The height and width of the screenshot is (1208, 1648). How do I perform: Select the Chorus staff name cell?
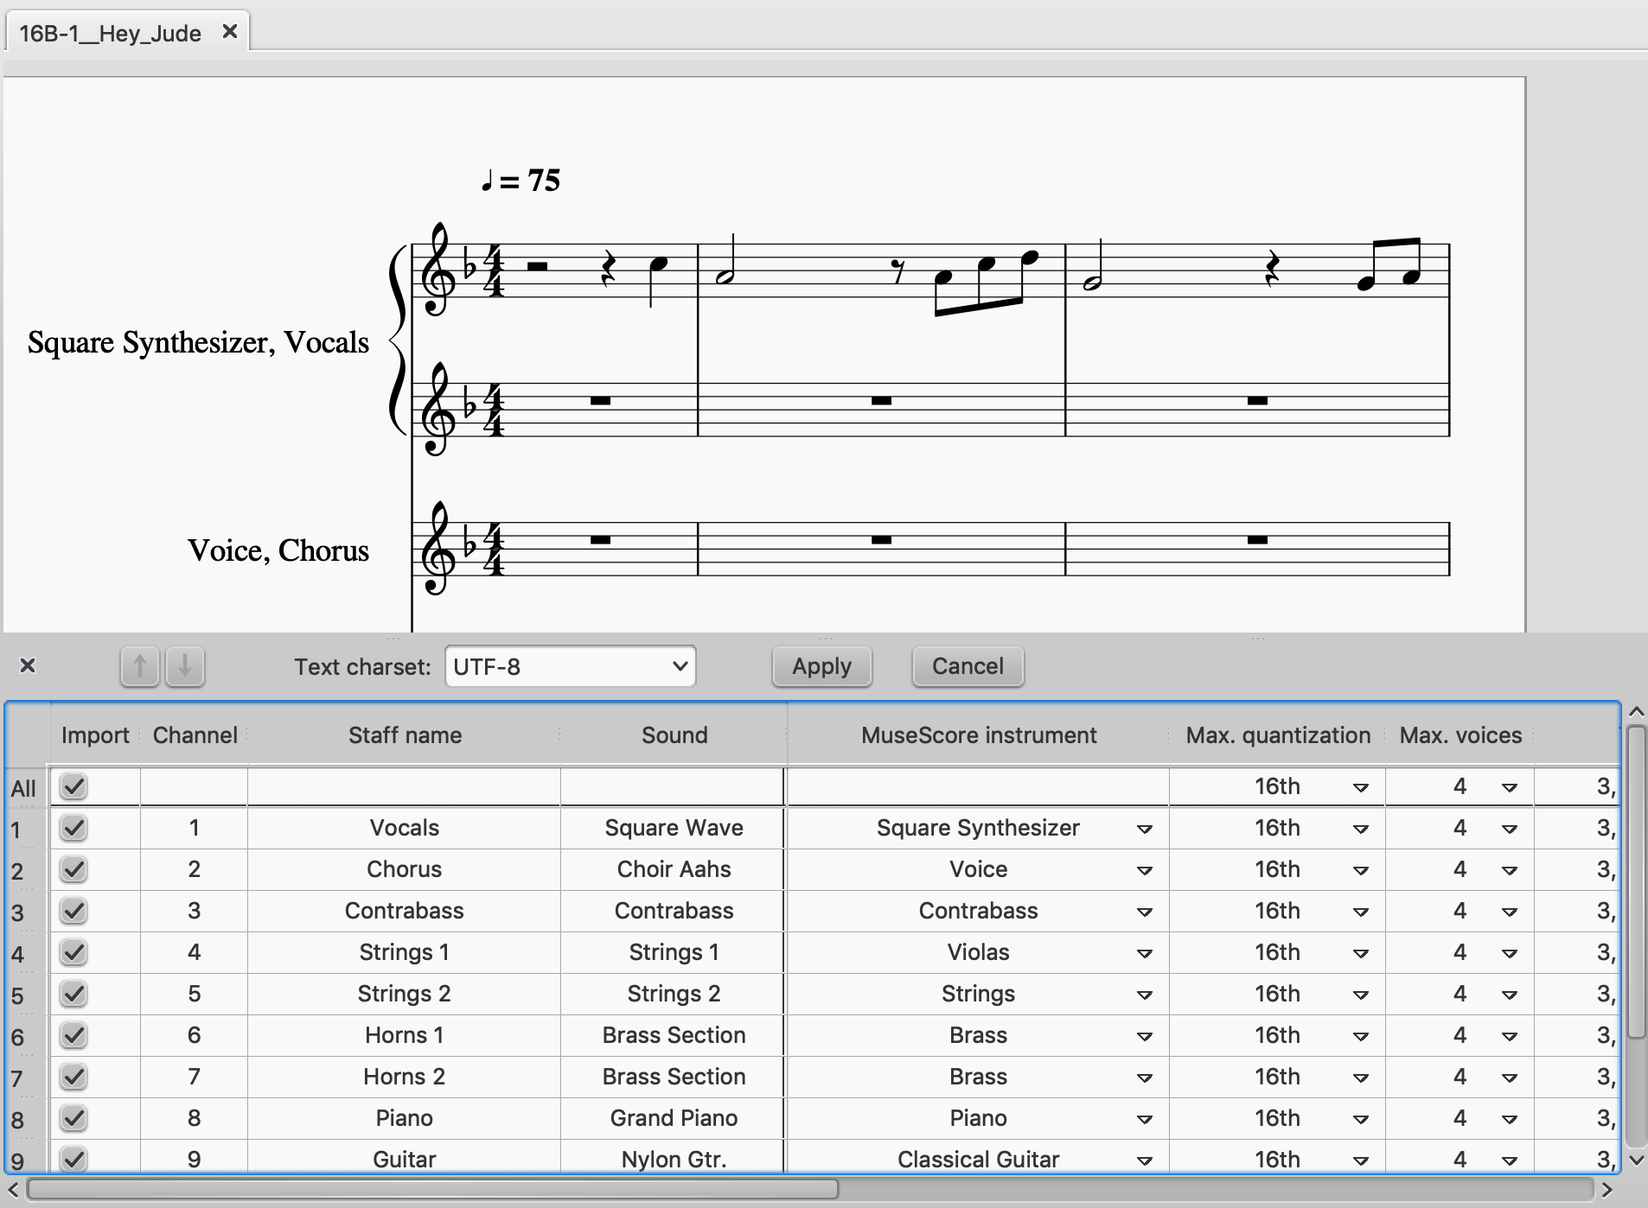pyautogui.click(x=405, y=869)
